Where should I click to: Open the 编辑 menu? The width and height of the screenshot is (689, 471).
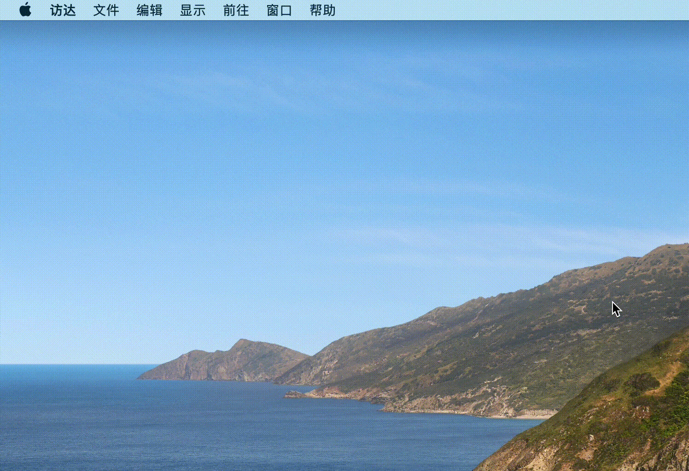pyautogui.click(x=150, y=10)
